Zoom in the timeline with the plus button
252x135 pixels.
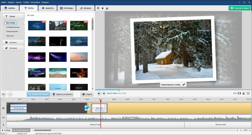point(250,130)
